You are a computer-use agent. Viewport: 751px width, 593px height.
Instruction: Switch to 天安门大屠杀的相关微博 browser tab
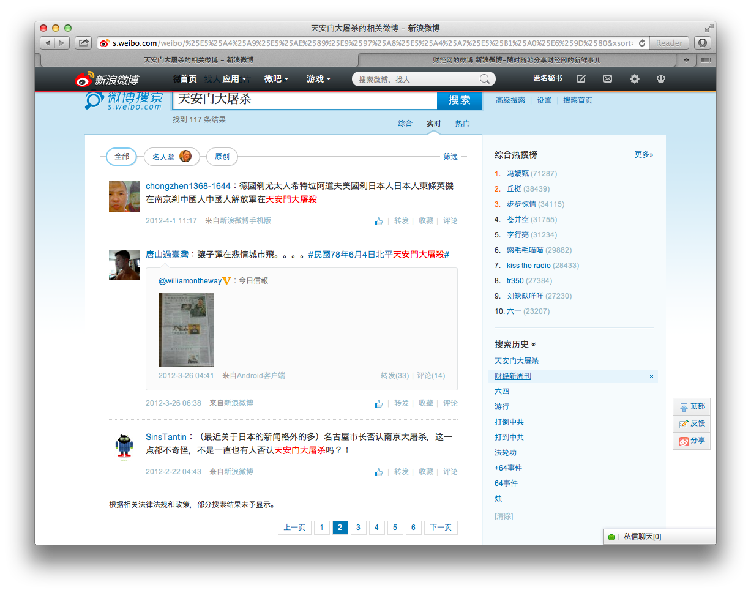[198, 60]
